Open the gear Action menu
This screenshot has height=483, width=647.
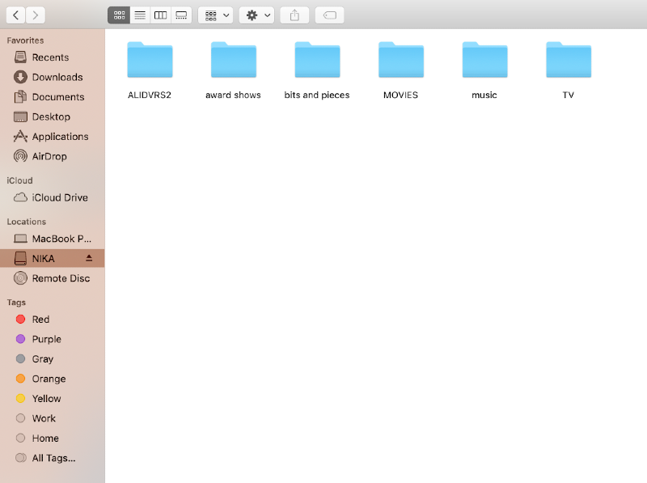256,15
